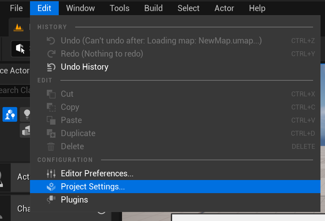325x221 pixels.
Task: Click the Plugins plug icon
Action: [x=51, y=200]
